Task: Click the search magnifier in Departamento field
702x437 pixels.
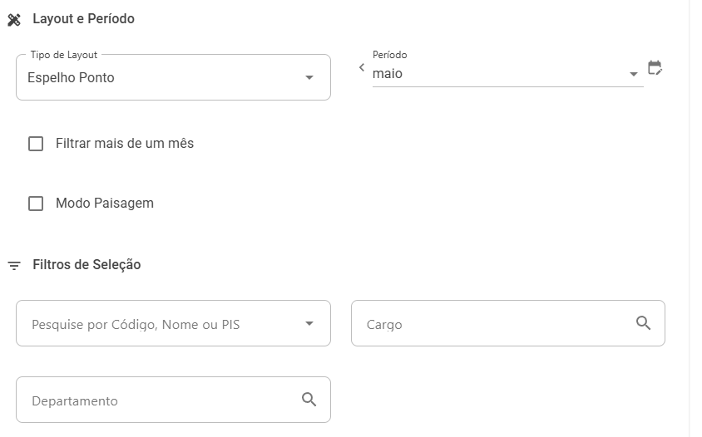Action: [309, 399]
